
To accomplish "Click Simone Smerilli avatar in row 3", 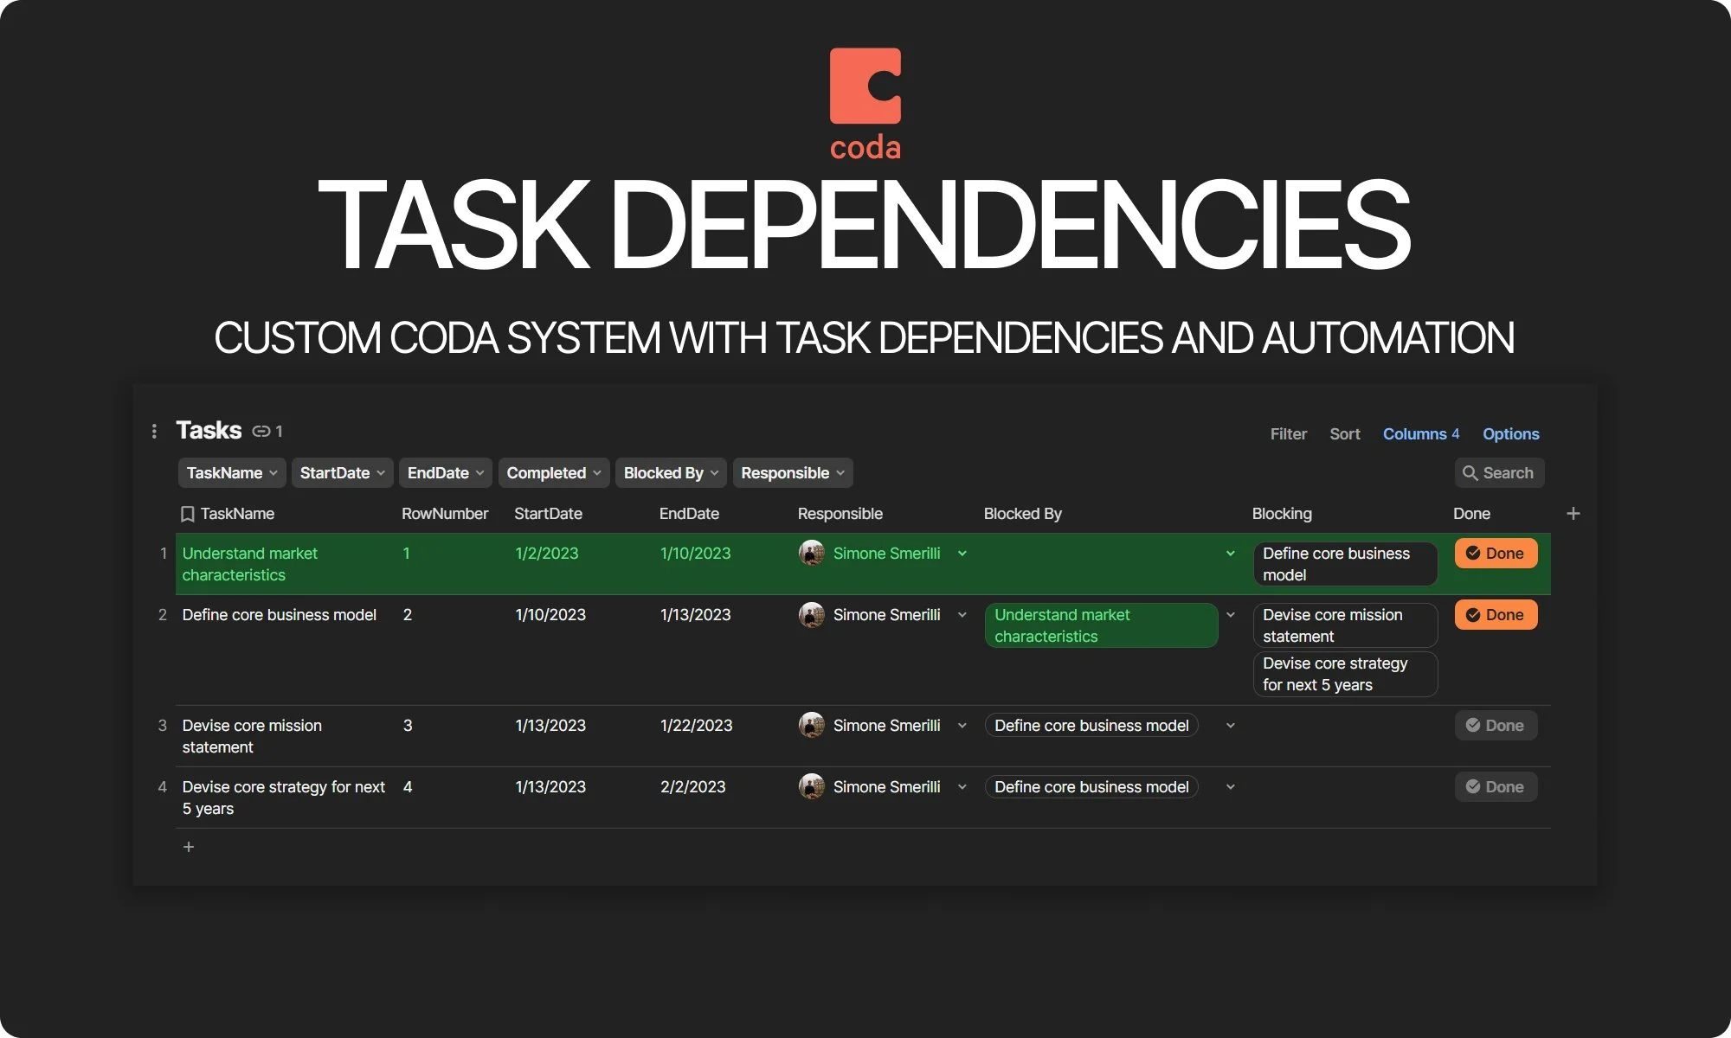I will [811, 725].
